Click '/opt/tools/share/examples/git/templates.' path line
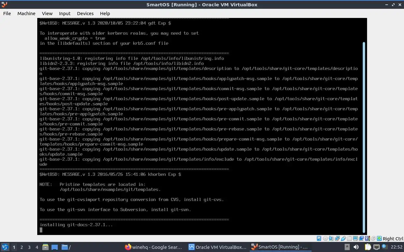 (110, 190)
